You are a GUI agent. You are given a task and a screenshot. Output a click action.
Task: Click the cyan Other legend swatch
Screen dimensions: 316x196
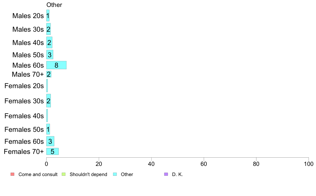coord(115,174)
